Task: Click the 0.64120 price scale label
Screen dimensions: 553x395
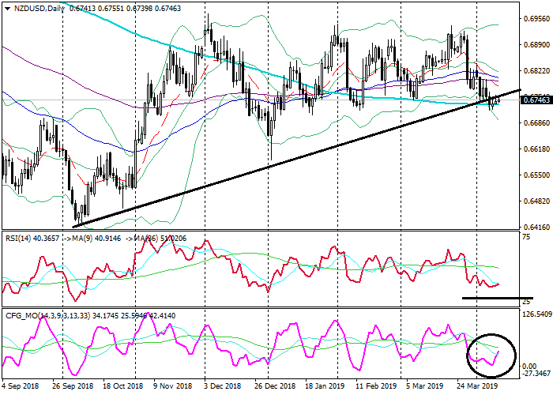Action: (536, 225)
